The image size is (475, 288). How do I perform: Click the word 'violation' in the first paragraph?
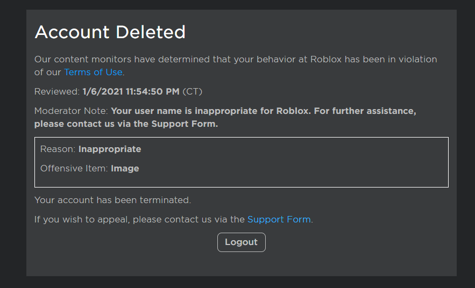point(416,59)
